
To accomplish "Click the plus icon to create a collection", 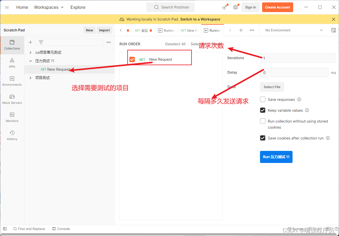I will pyautogui.click(x=30, y=42).
